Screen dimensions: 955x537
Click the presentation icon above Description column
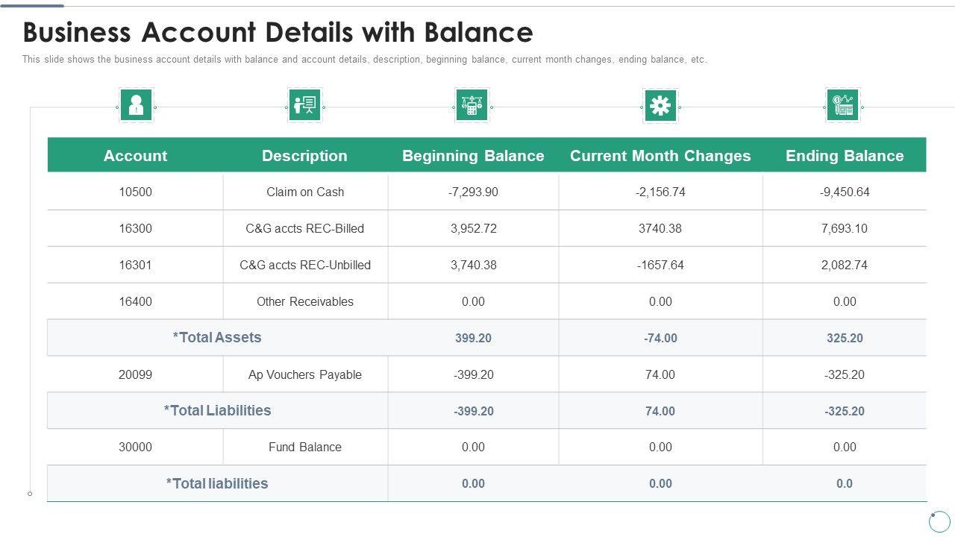coord(304,105)
